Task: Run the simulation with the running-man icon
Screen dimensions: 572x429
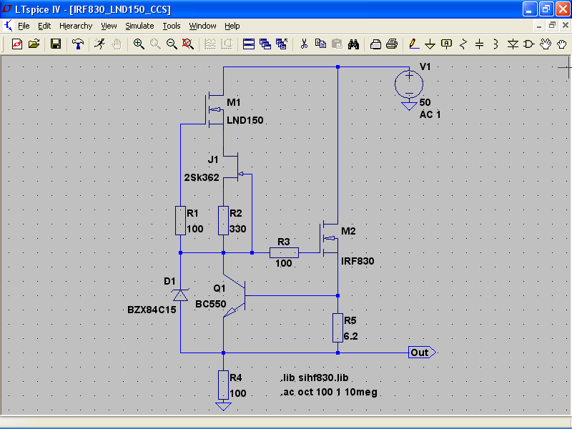Action: pos(99,44)
